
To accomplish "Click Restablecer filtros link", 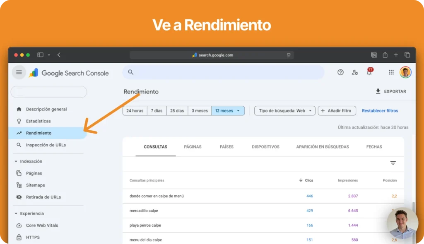I will (x=380, y=111).
